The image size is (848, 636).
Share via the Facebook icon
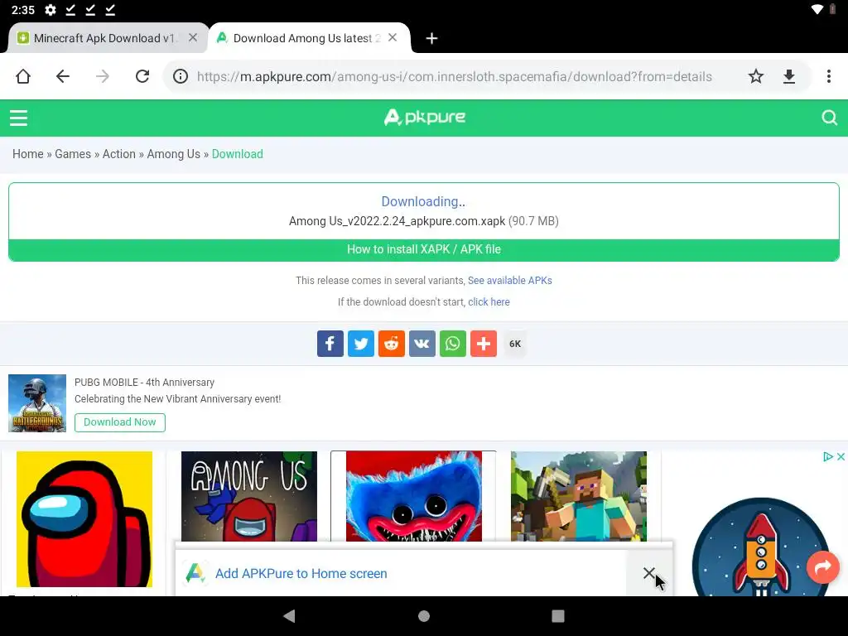click(330, 344)
